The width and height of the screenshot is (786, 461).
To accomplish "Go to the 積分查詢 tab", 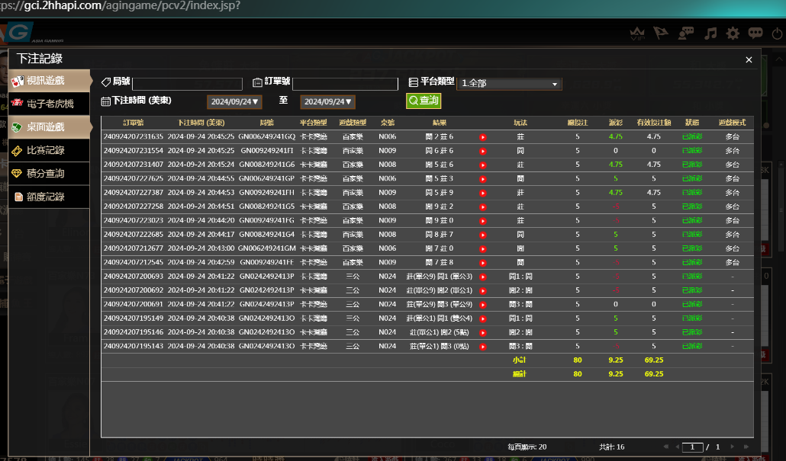I will click(x=49, y=174).
